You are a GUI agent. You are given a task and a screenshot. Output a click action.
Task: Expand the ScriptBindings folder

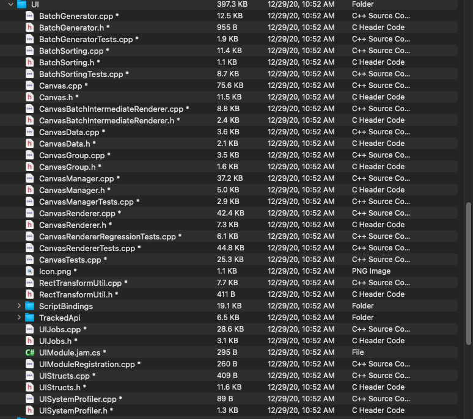pyautogui.click(x=20, y=306)
